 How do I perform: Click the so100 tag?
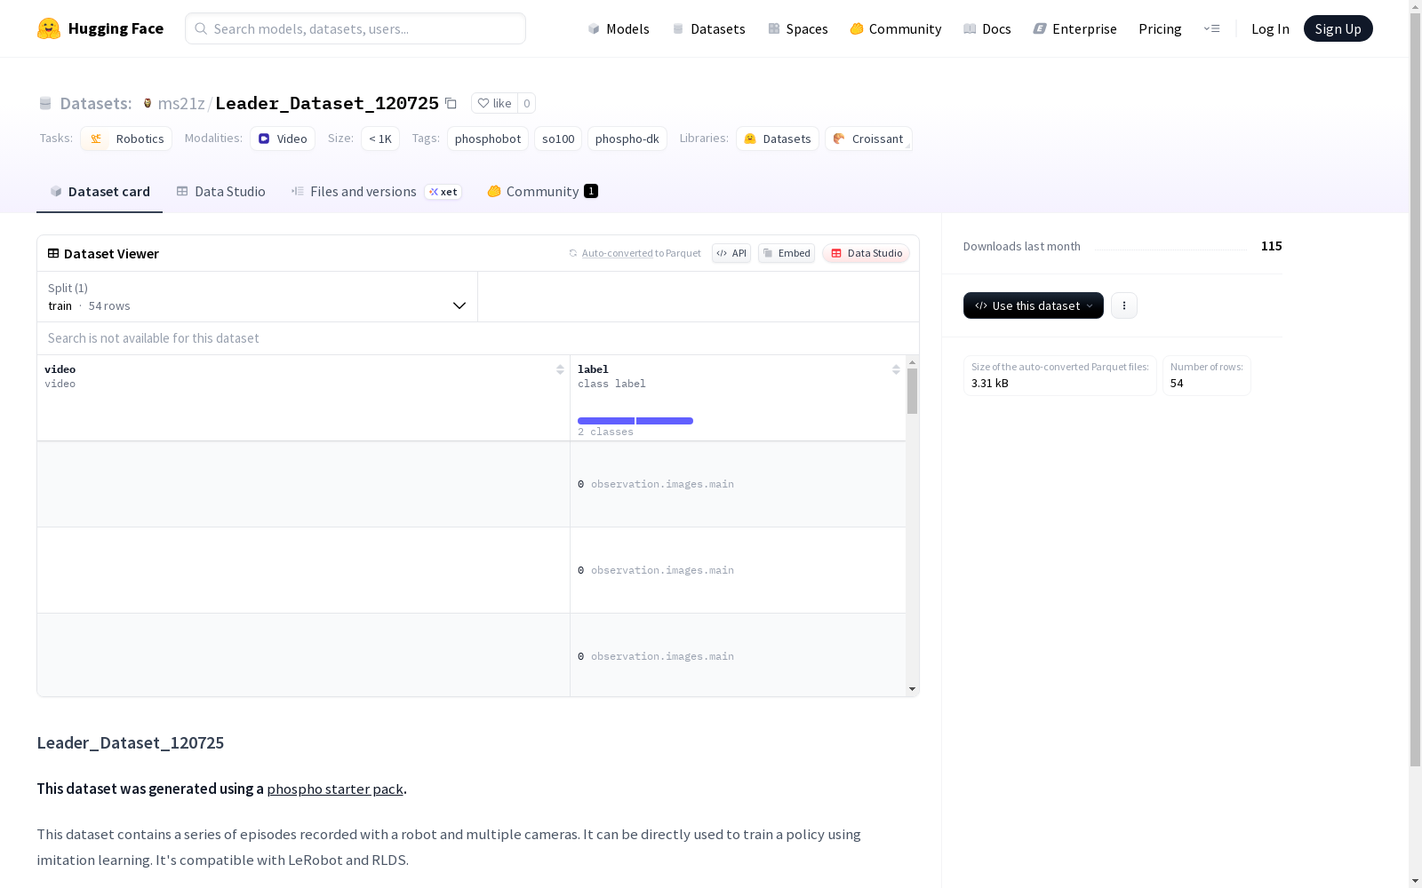click(x=558, y=139)
